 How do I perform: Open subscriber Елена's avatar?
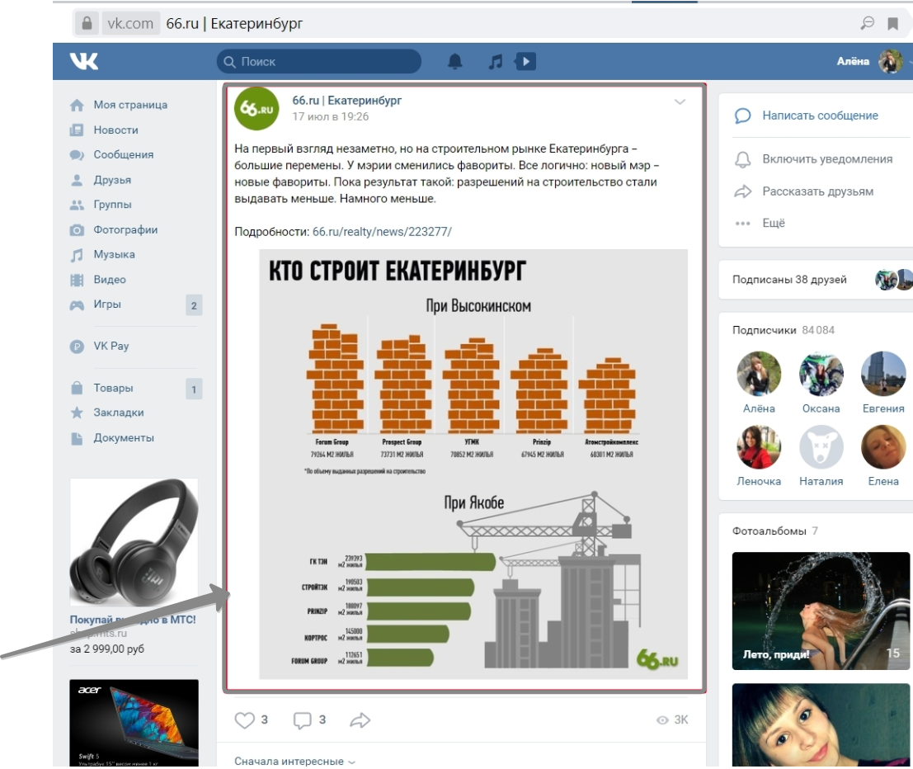click(883, 447)
